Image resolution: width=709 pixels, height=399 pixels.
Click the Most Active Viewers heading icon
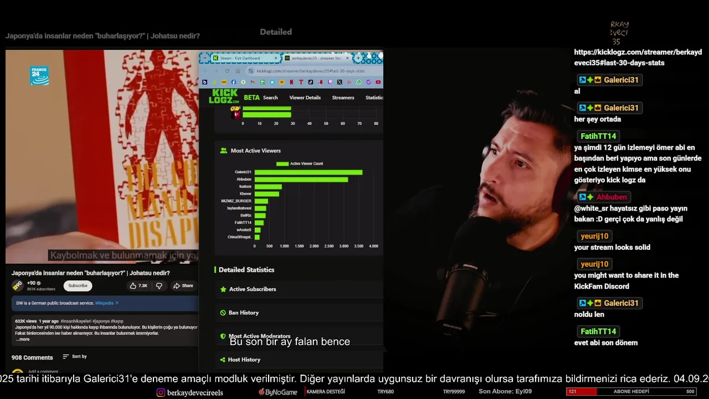(x=224, y=151)
